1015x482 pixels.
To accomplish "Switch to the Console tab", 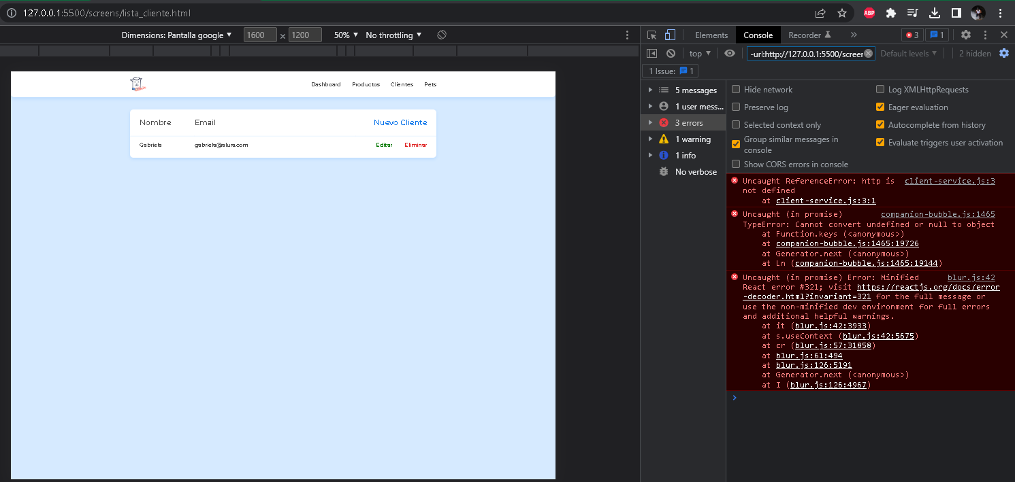I will coord(758,35).
